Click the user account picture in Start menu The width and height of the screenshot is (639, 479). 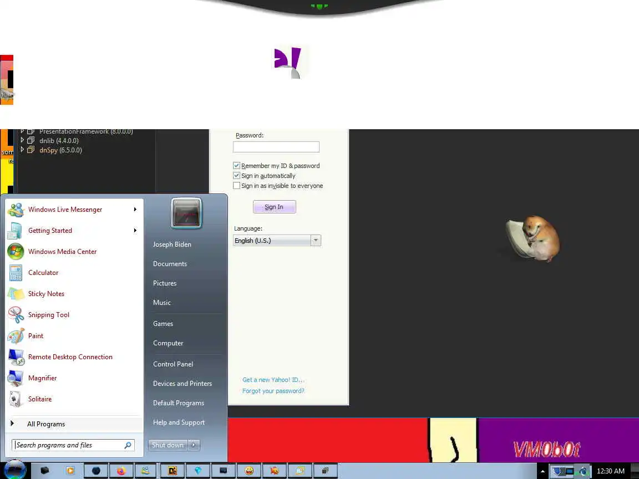[186, 213]
